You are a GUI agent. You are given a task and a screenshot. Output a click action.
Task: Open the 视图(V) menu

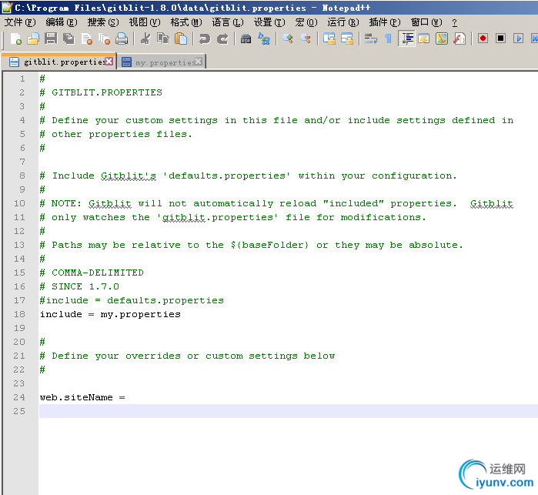(x=145, y=22)
